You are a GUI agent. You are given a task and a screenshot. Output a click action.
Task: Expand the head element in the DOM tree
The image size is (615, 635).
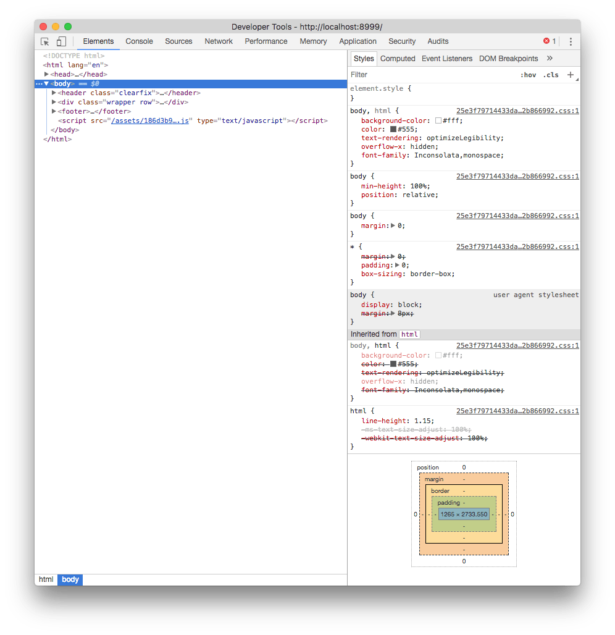click(x=46, y=74)
